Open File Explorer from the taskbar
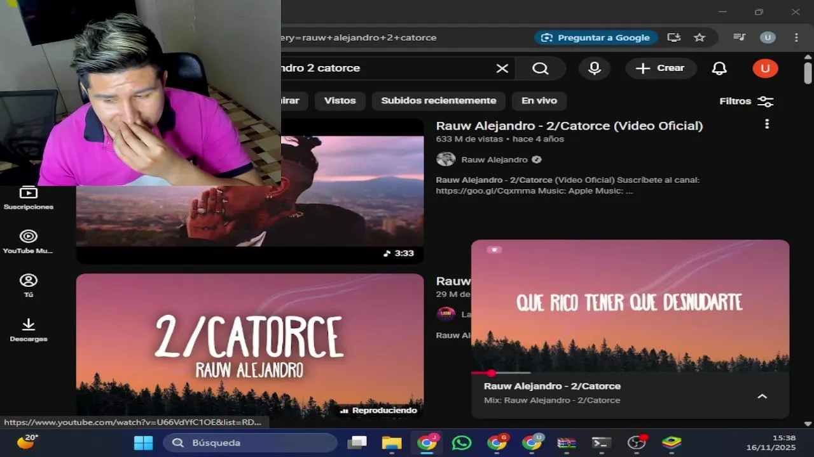This screenshot has height=457, width=814. pyautogui.click(x=392, y=442)
